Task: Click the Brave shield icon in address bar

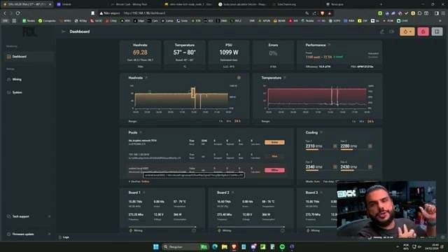Action: 322,13
